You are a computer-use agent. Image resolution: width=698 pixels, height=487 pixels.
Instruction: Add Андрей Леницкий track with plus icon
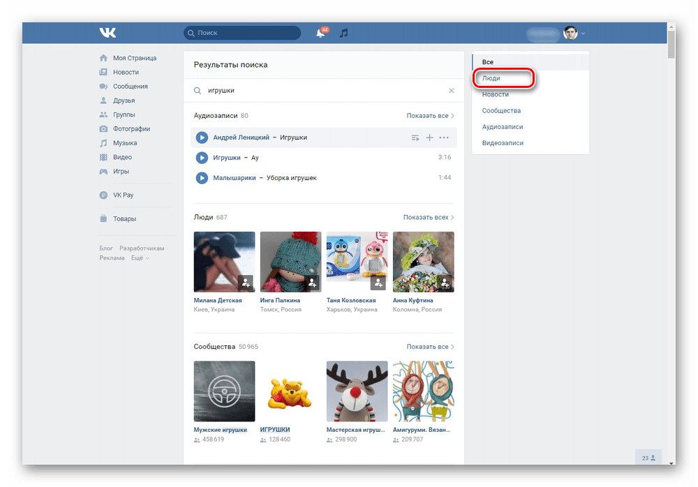pos(429,137)
